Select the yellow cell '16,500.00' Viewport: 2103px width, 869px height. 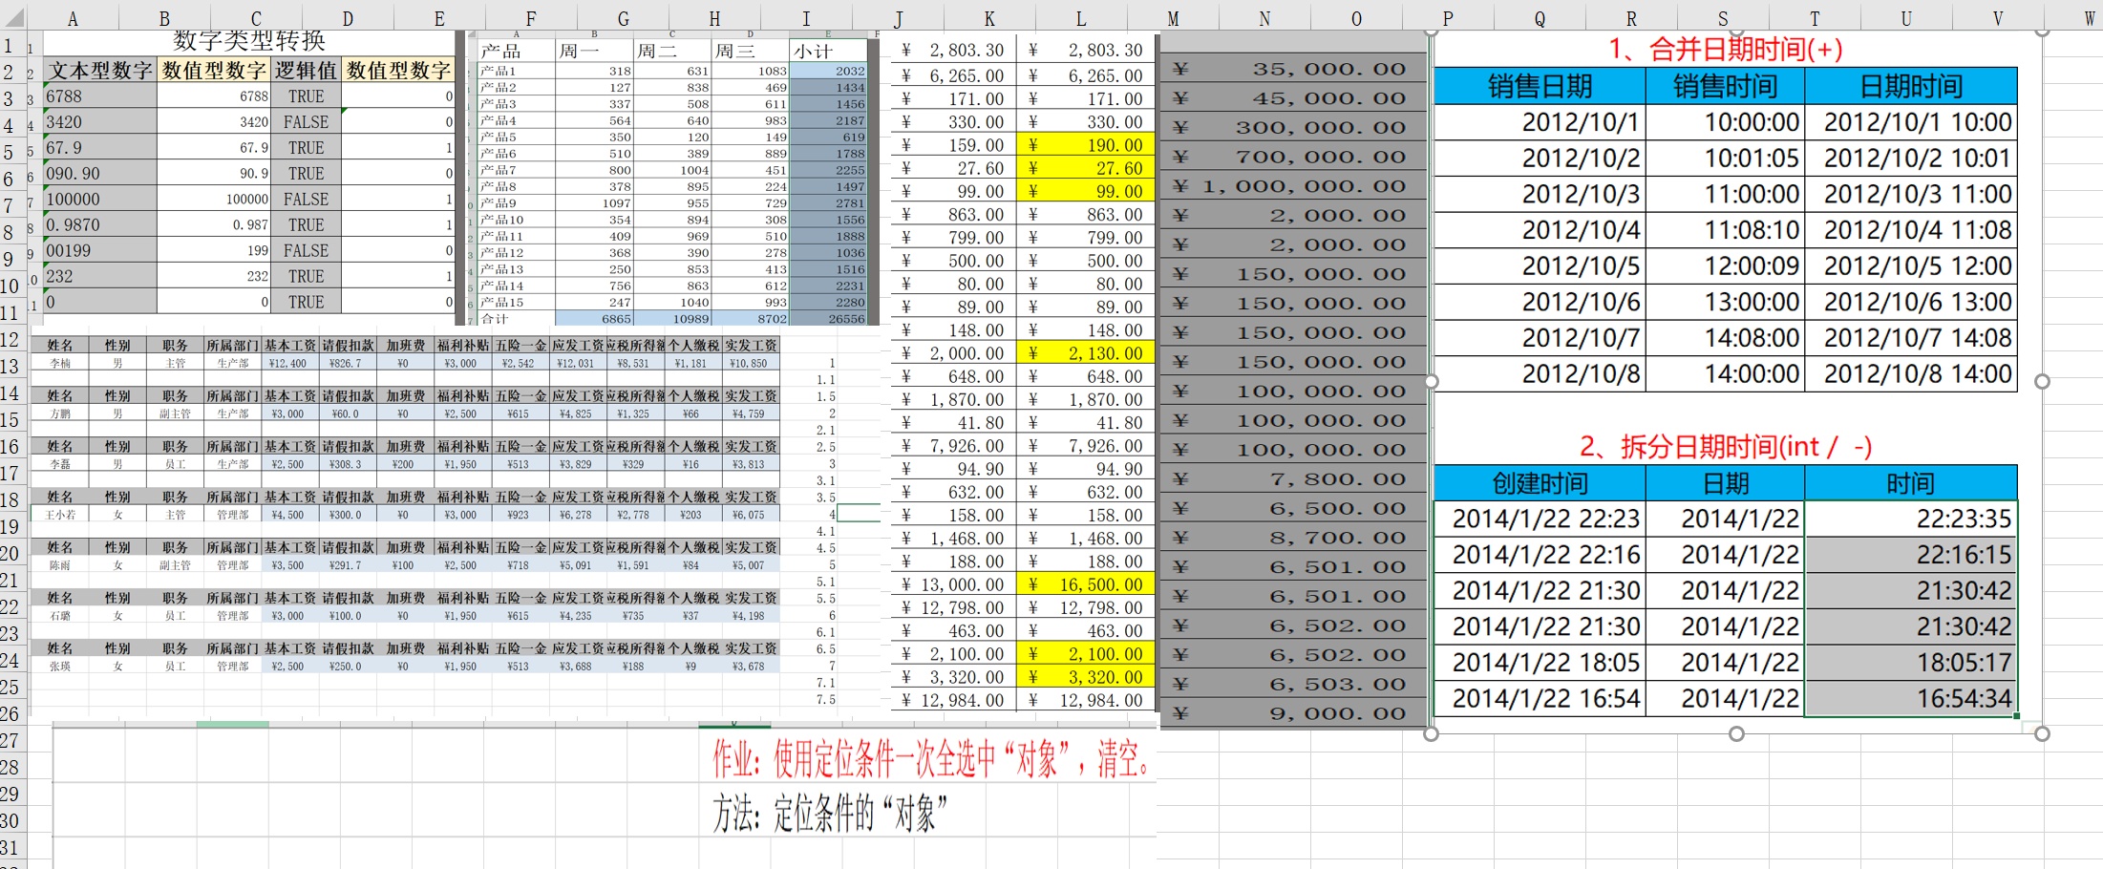coord(1086,584)
